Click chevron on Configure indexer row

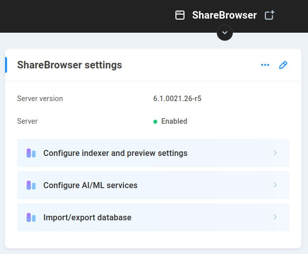point(275,153)
